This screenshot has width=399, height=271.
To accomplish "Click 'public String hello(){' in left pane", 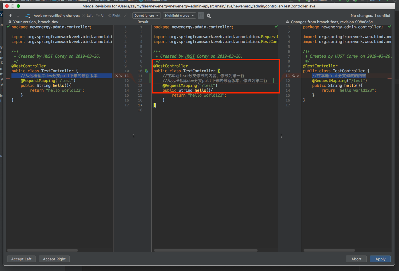I will 46,85.
